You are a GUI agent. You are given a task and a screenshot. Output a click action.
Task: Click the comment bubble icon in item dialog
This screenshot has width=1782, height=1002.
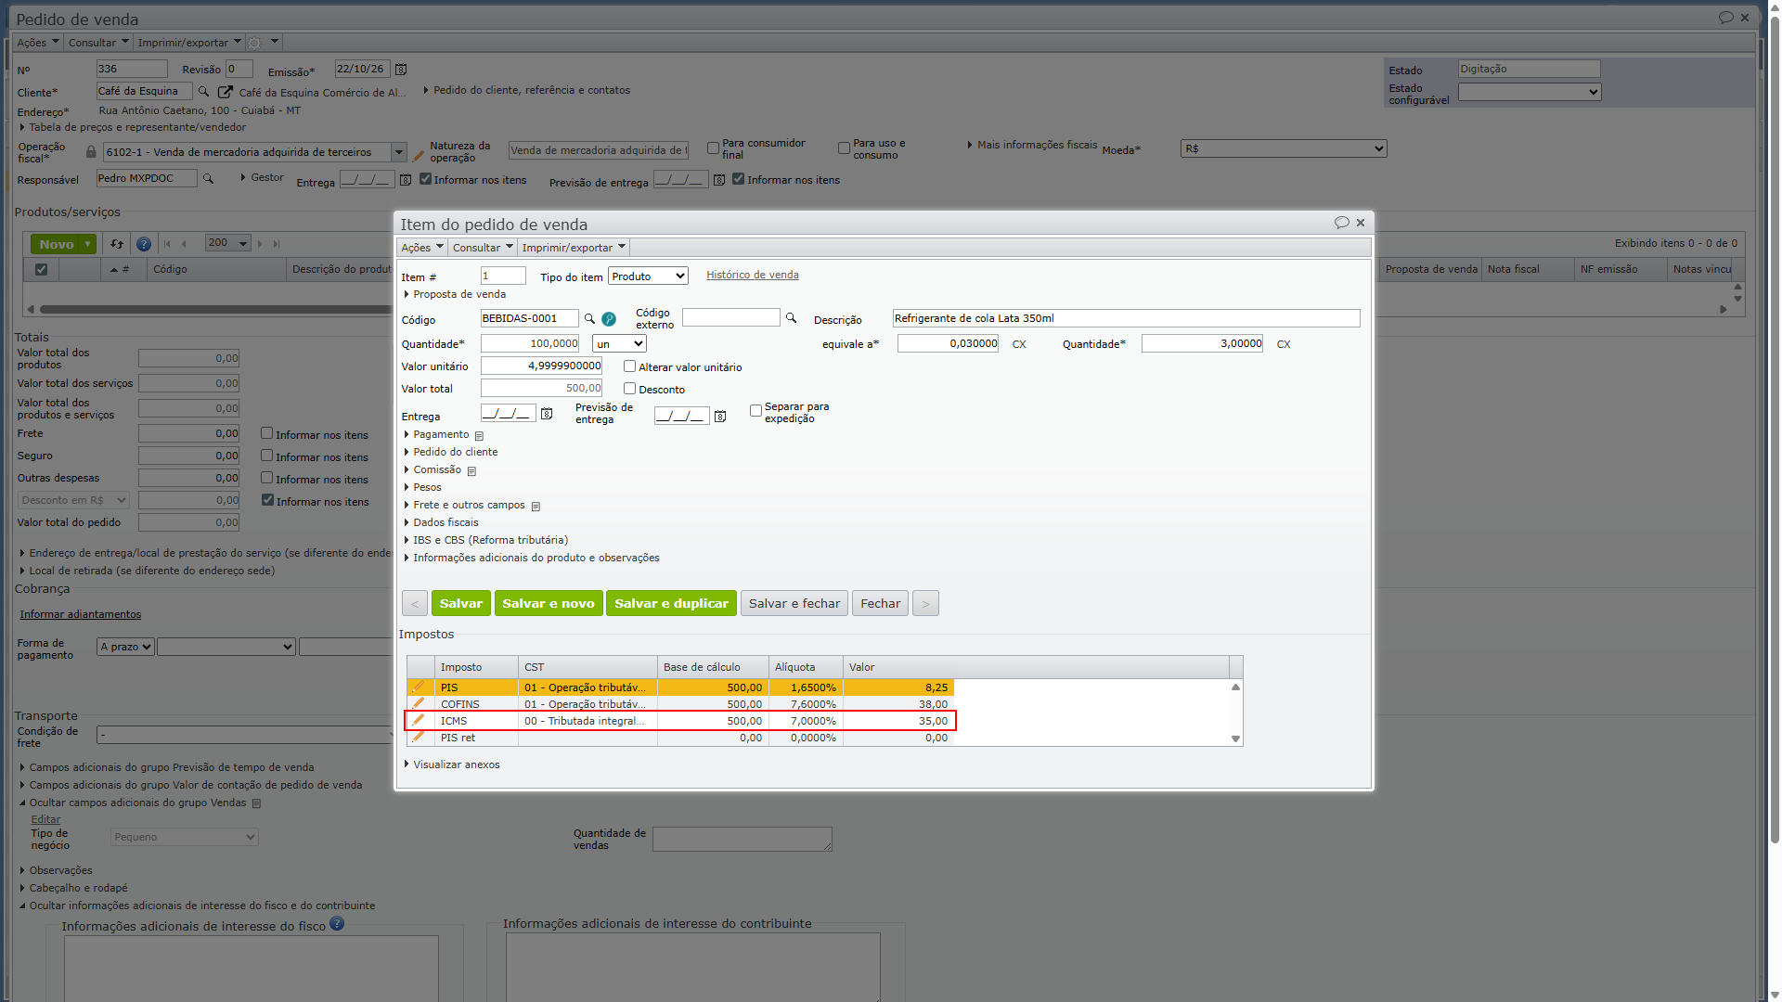[x=1341, y=223]
